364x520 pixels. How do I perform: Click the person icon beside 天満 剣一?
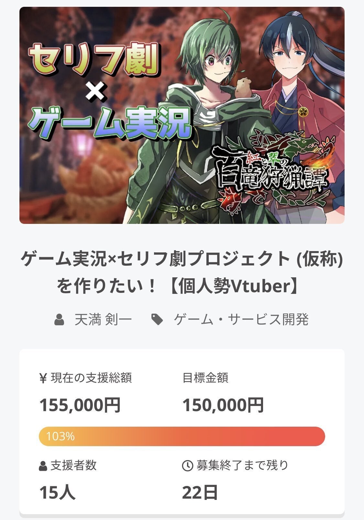tap(59, 319)
